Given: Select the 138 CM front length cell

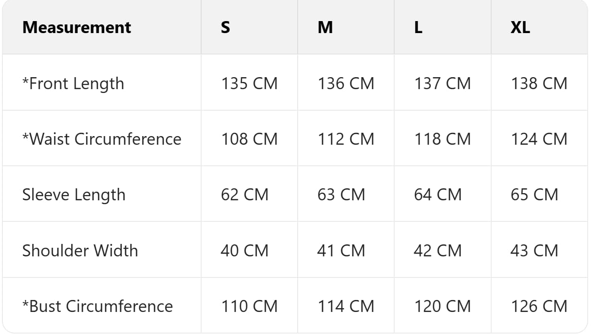Looking at the screenshot, I should point(539,83).
